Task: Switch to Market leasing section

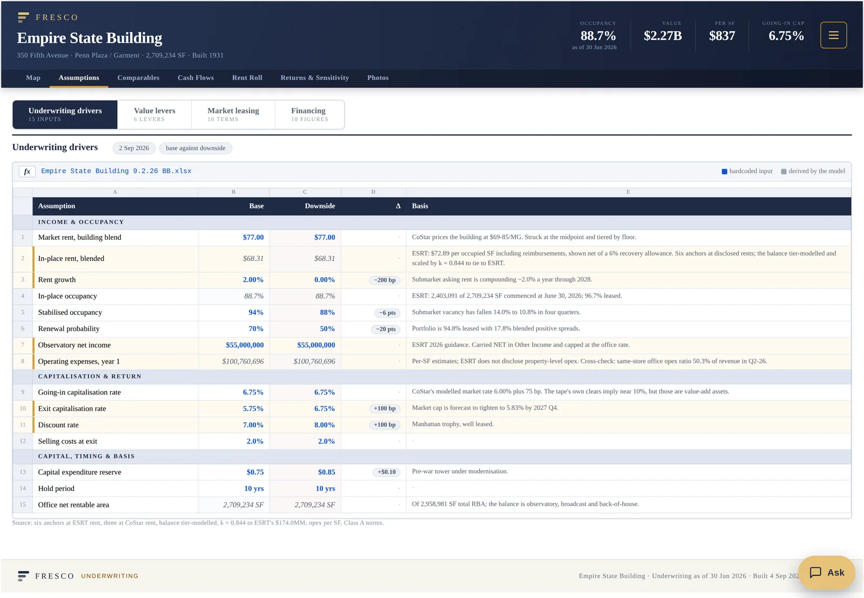Action: [x=233, y=115]
